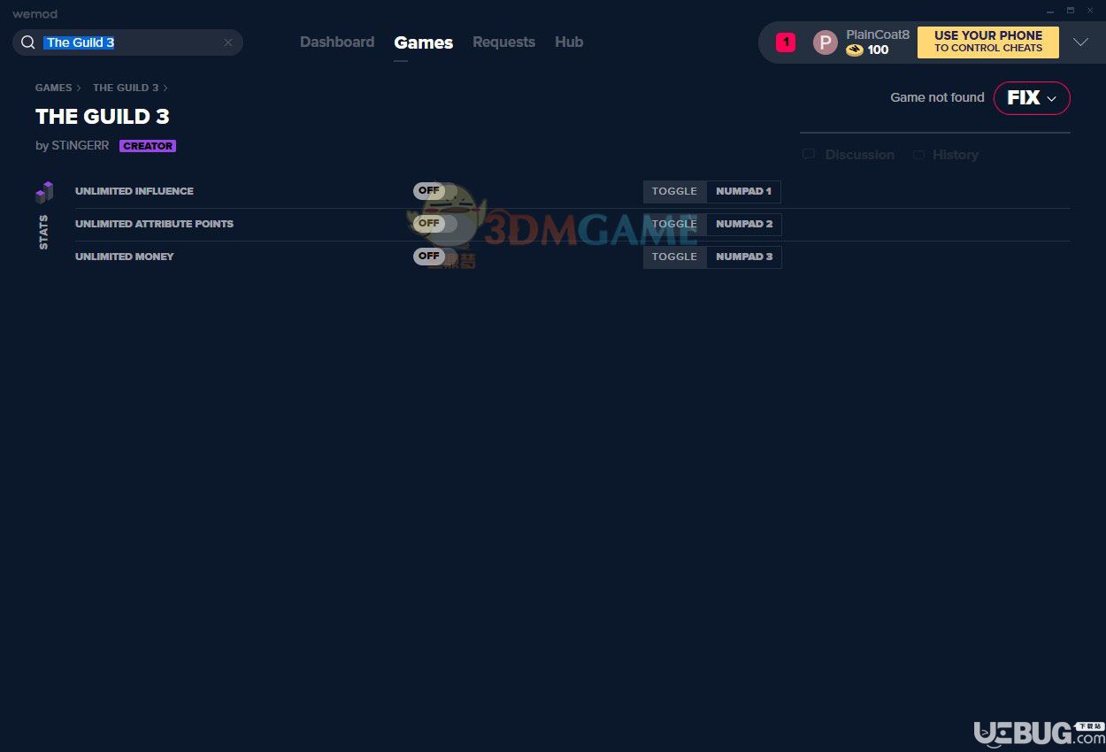The image size is (1106, 752).
Task: Clear the search field with X
Action: point(227,42)
